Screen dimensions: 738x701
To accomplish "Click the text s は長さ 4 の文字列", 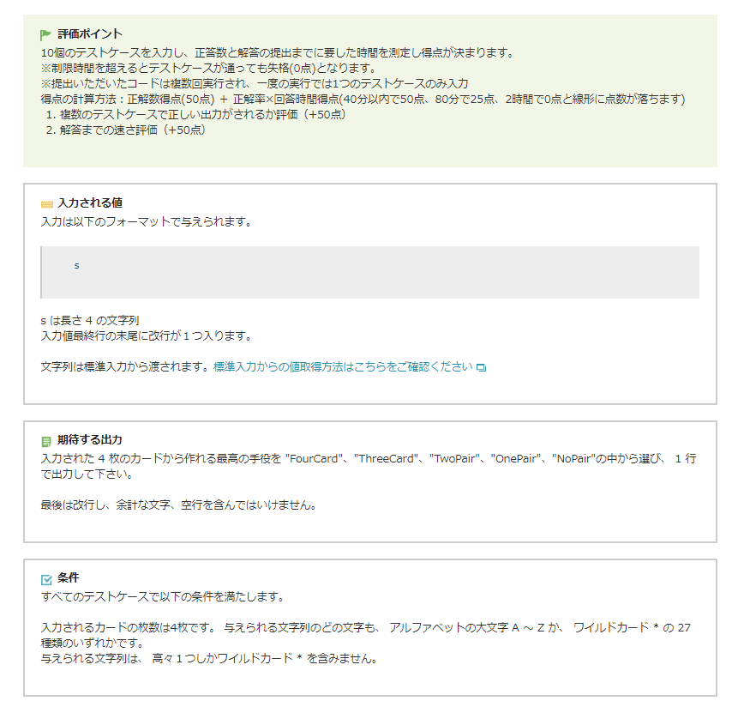I will [90, 320].
